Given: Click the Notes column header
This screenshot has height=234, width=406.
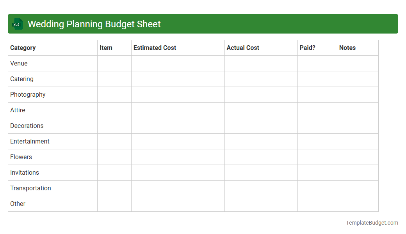Looking at the screenshot, I should [347, 48].
